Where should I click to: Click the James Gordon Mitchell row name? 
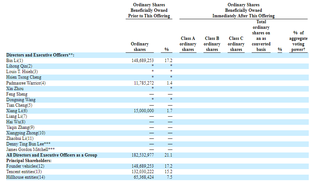(x=27, y=150)
